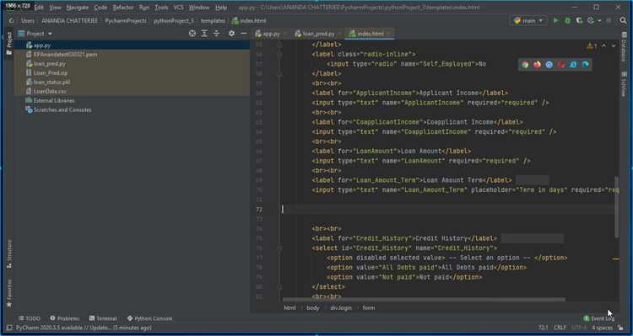Click div.login in the breadcrumb bar

click(x=341, y=308)
